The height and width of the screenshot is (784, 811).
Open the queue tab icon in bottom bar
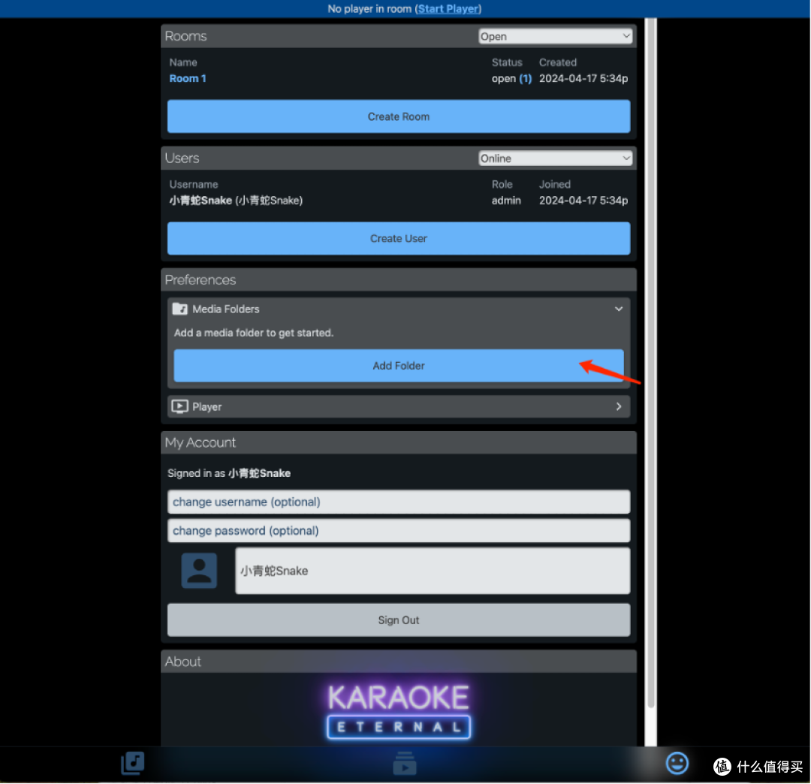coord(405,763)
